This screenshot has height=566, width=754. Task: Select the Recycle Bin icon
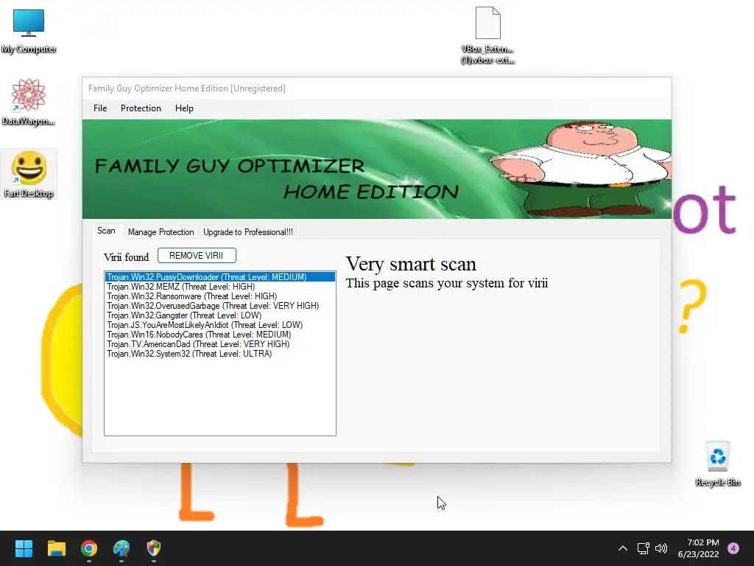717,464
